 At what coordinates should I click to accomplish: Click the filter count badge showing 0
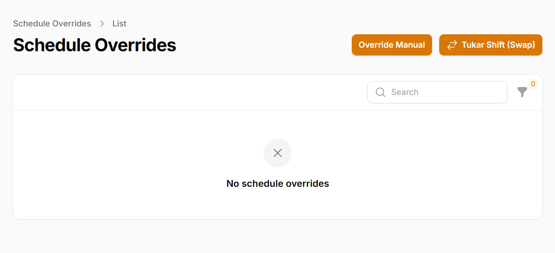533,84
